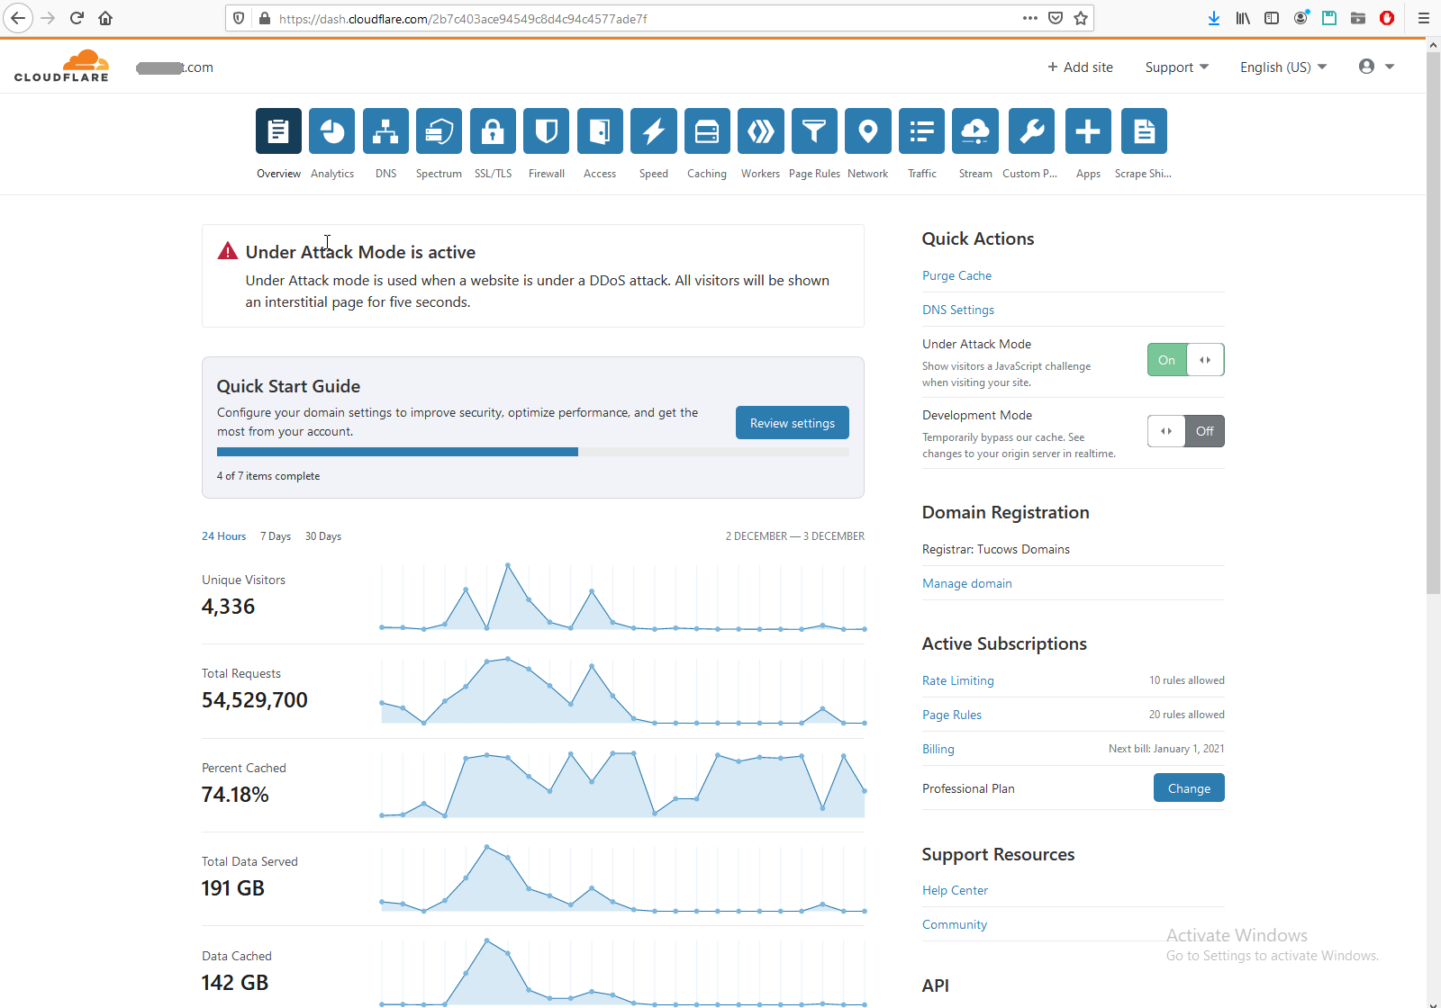Click the redacted domain name

(175, 67)
